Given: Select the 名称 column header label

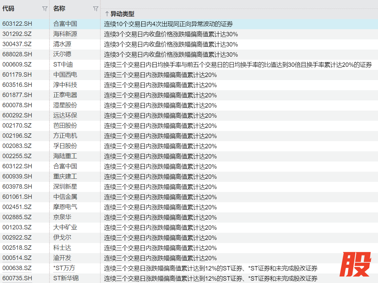Looking at the screenshot, I should click(x=59, y=9).
